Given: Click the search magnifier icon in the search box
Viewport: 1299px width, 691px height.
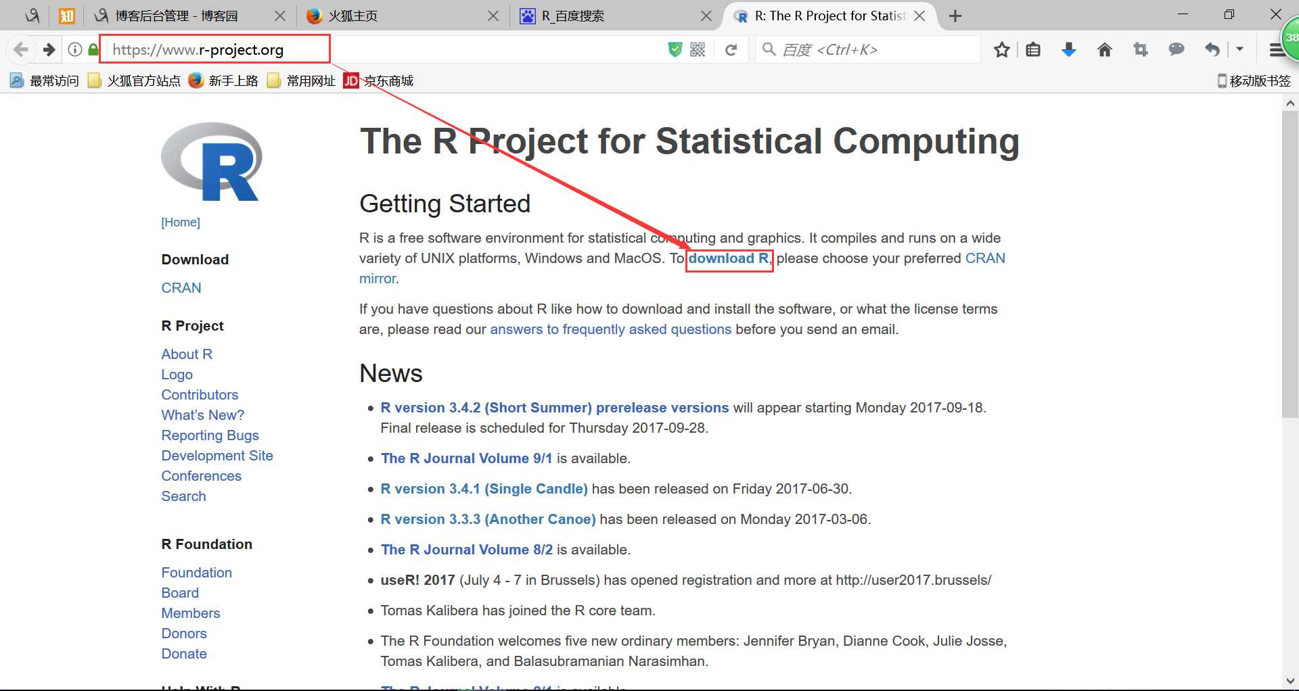Looking at the screenshot, I should click(x=769, y=49).
